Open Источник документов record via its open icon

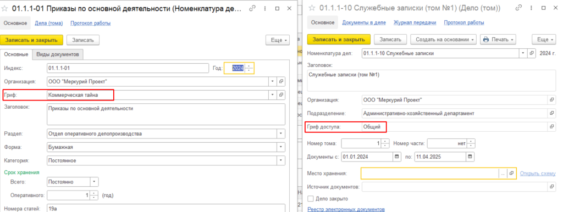click(551, 187)
